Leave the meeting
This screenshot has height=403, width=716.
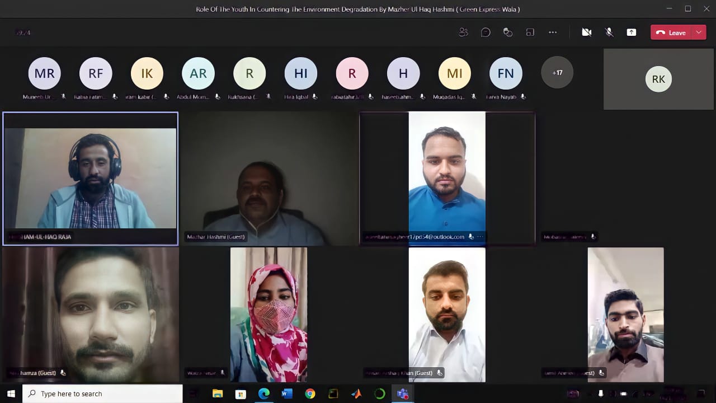tap(671, 32)
